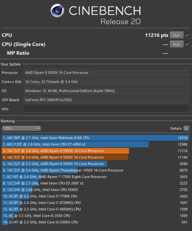Click the 16536 score value
192x231 pixels.
point(183,138)
